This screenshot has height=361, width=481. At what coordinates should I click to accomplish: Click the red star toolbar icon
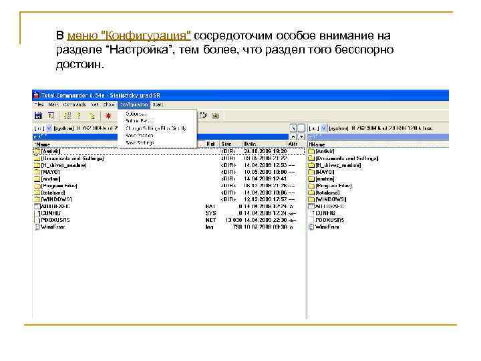point(108,116)
